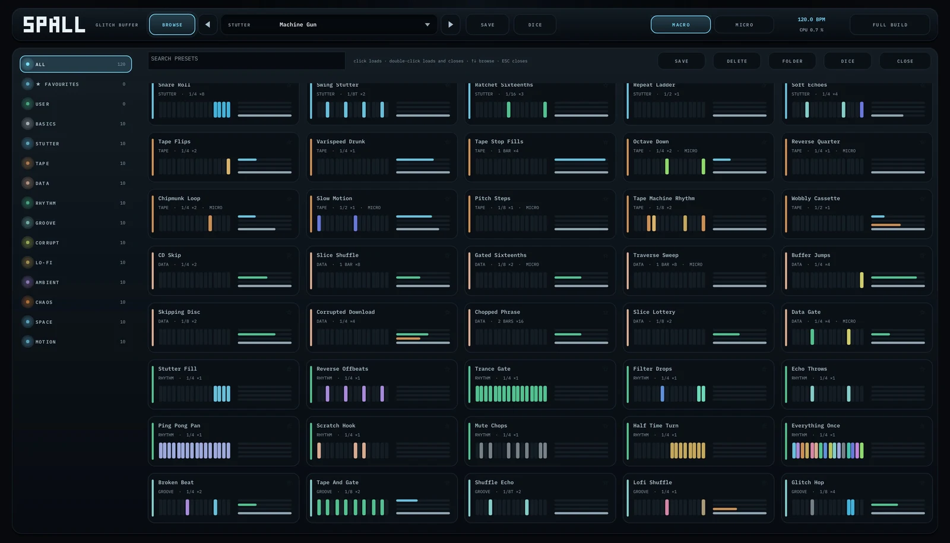Click the star icon in the Favourites row
The height and width of the screenshot is (543, 950).
tap(39, 84)
